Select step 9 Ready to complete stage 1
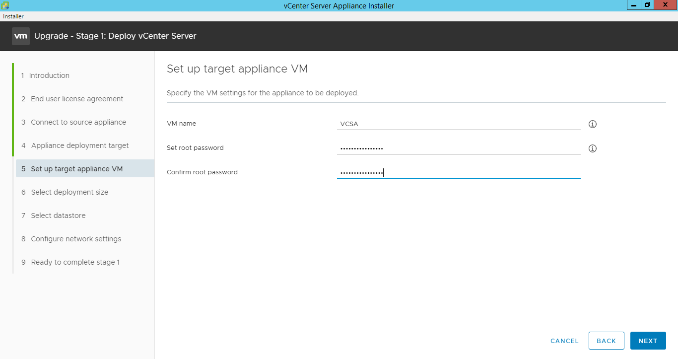The image size is (678, 359). [x=75, y=262]
